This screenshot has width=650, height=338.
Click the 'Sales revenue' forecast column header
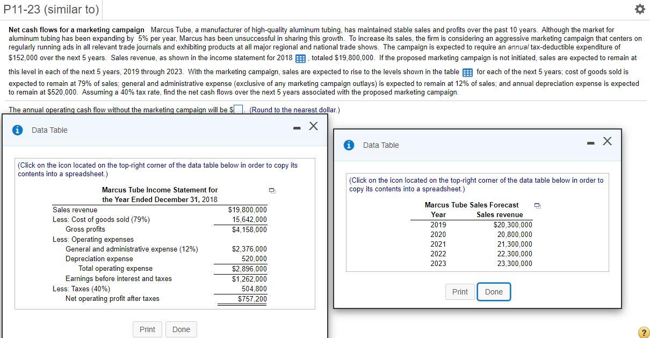click(x=500, y=215)
